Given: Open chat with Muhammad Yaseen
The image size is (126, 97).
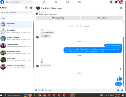Looking at the screenshot, I should [16, 52].
